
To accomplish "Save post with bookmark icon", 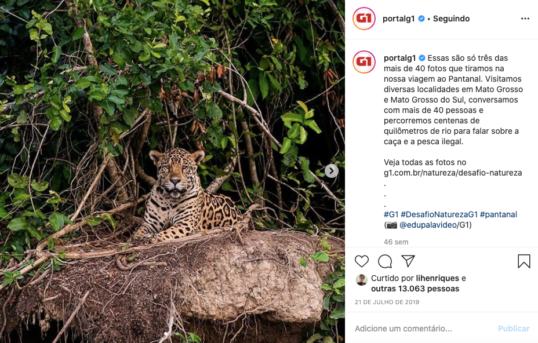I will click(x=524, y=261).
